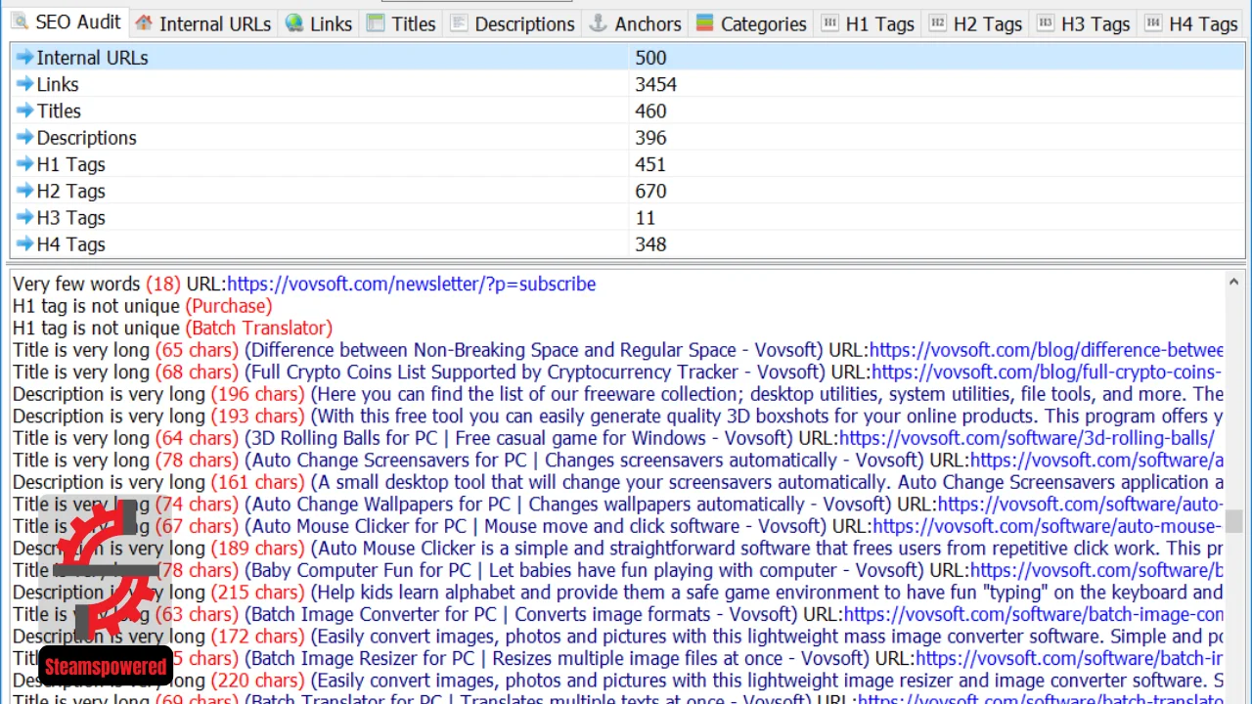Click the '(193 chars)' description warning line

coord(618,416)
